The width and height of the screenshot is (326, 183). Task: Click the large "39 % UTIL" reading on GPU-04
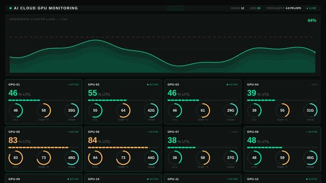[x=258, y=93]
